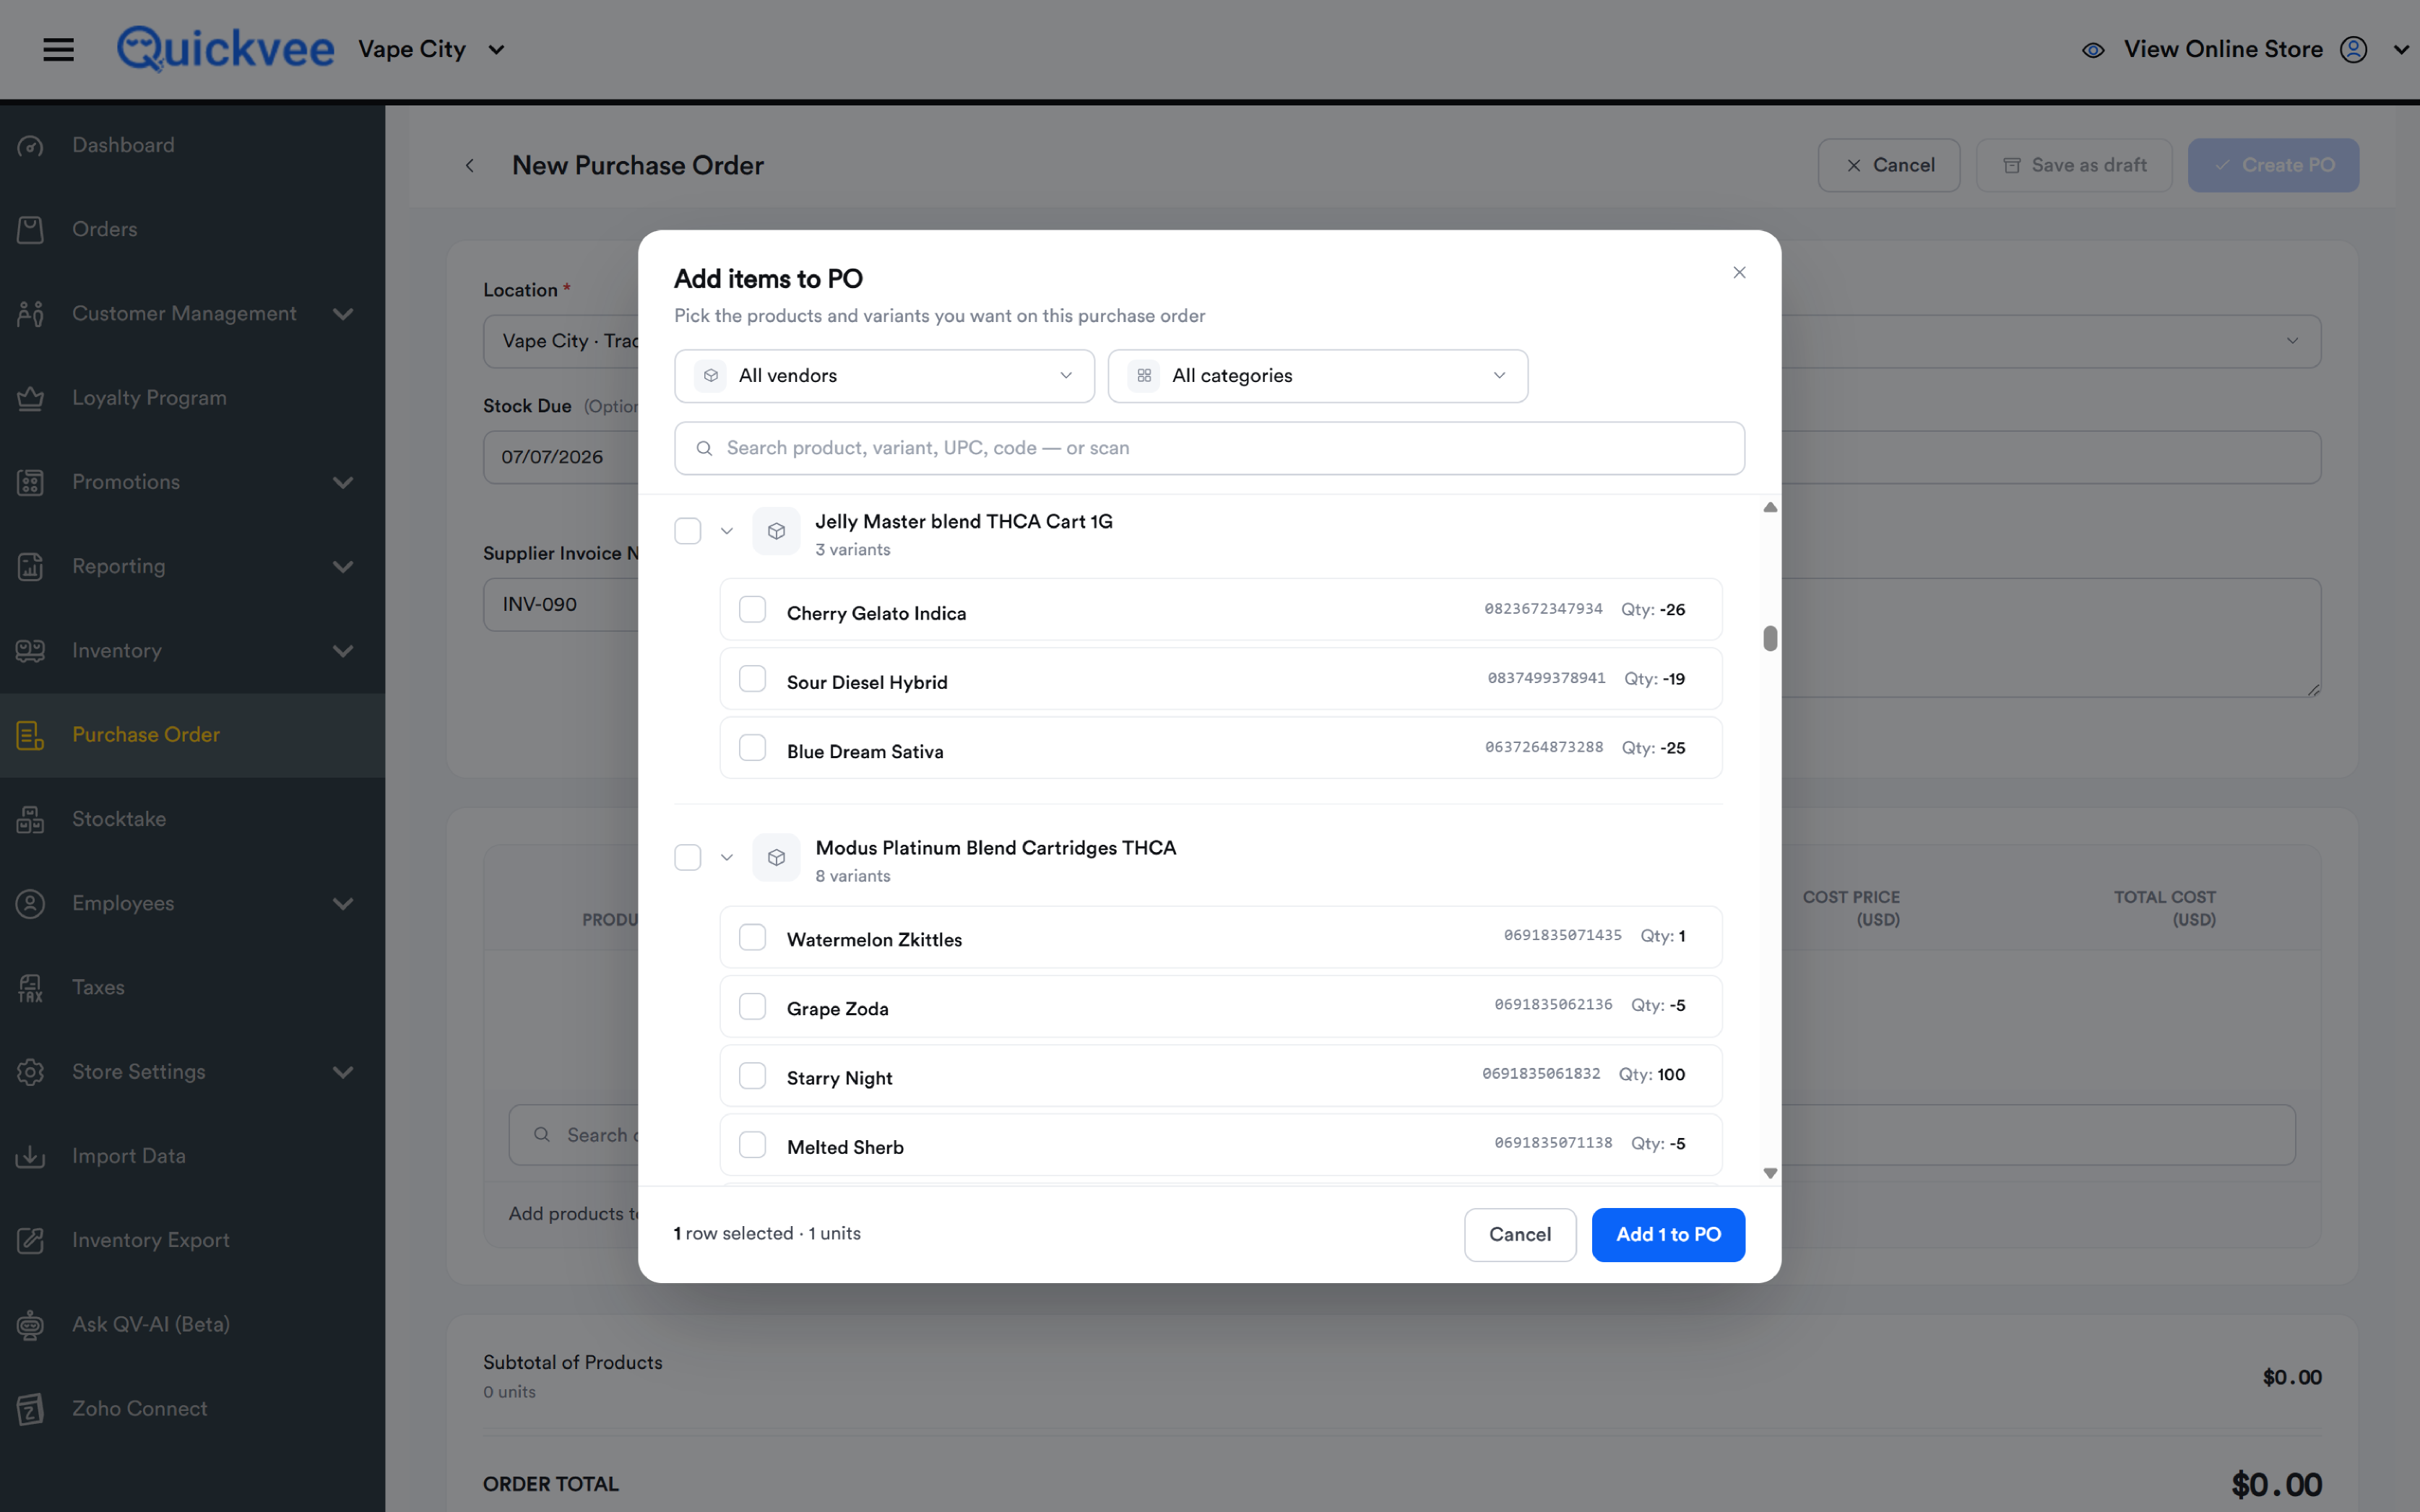Click the Ask QV-AI robot icon

coord(30,1324)
